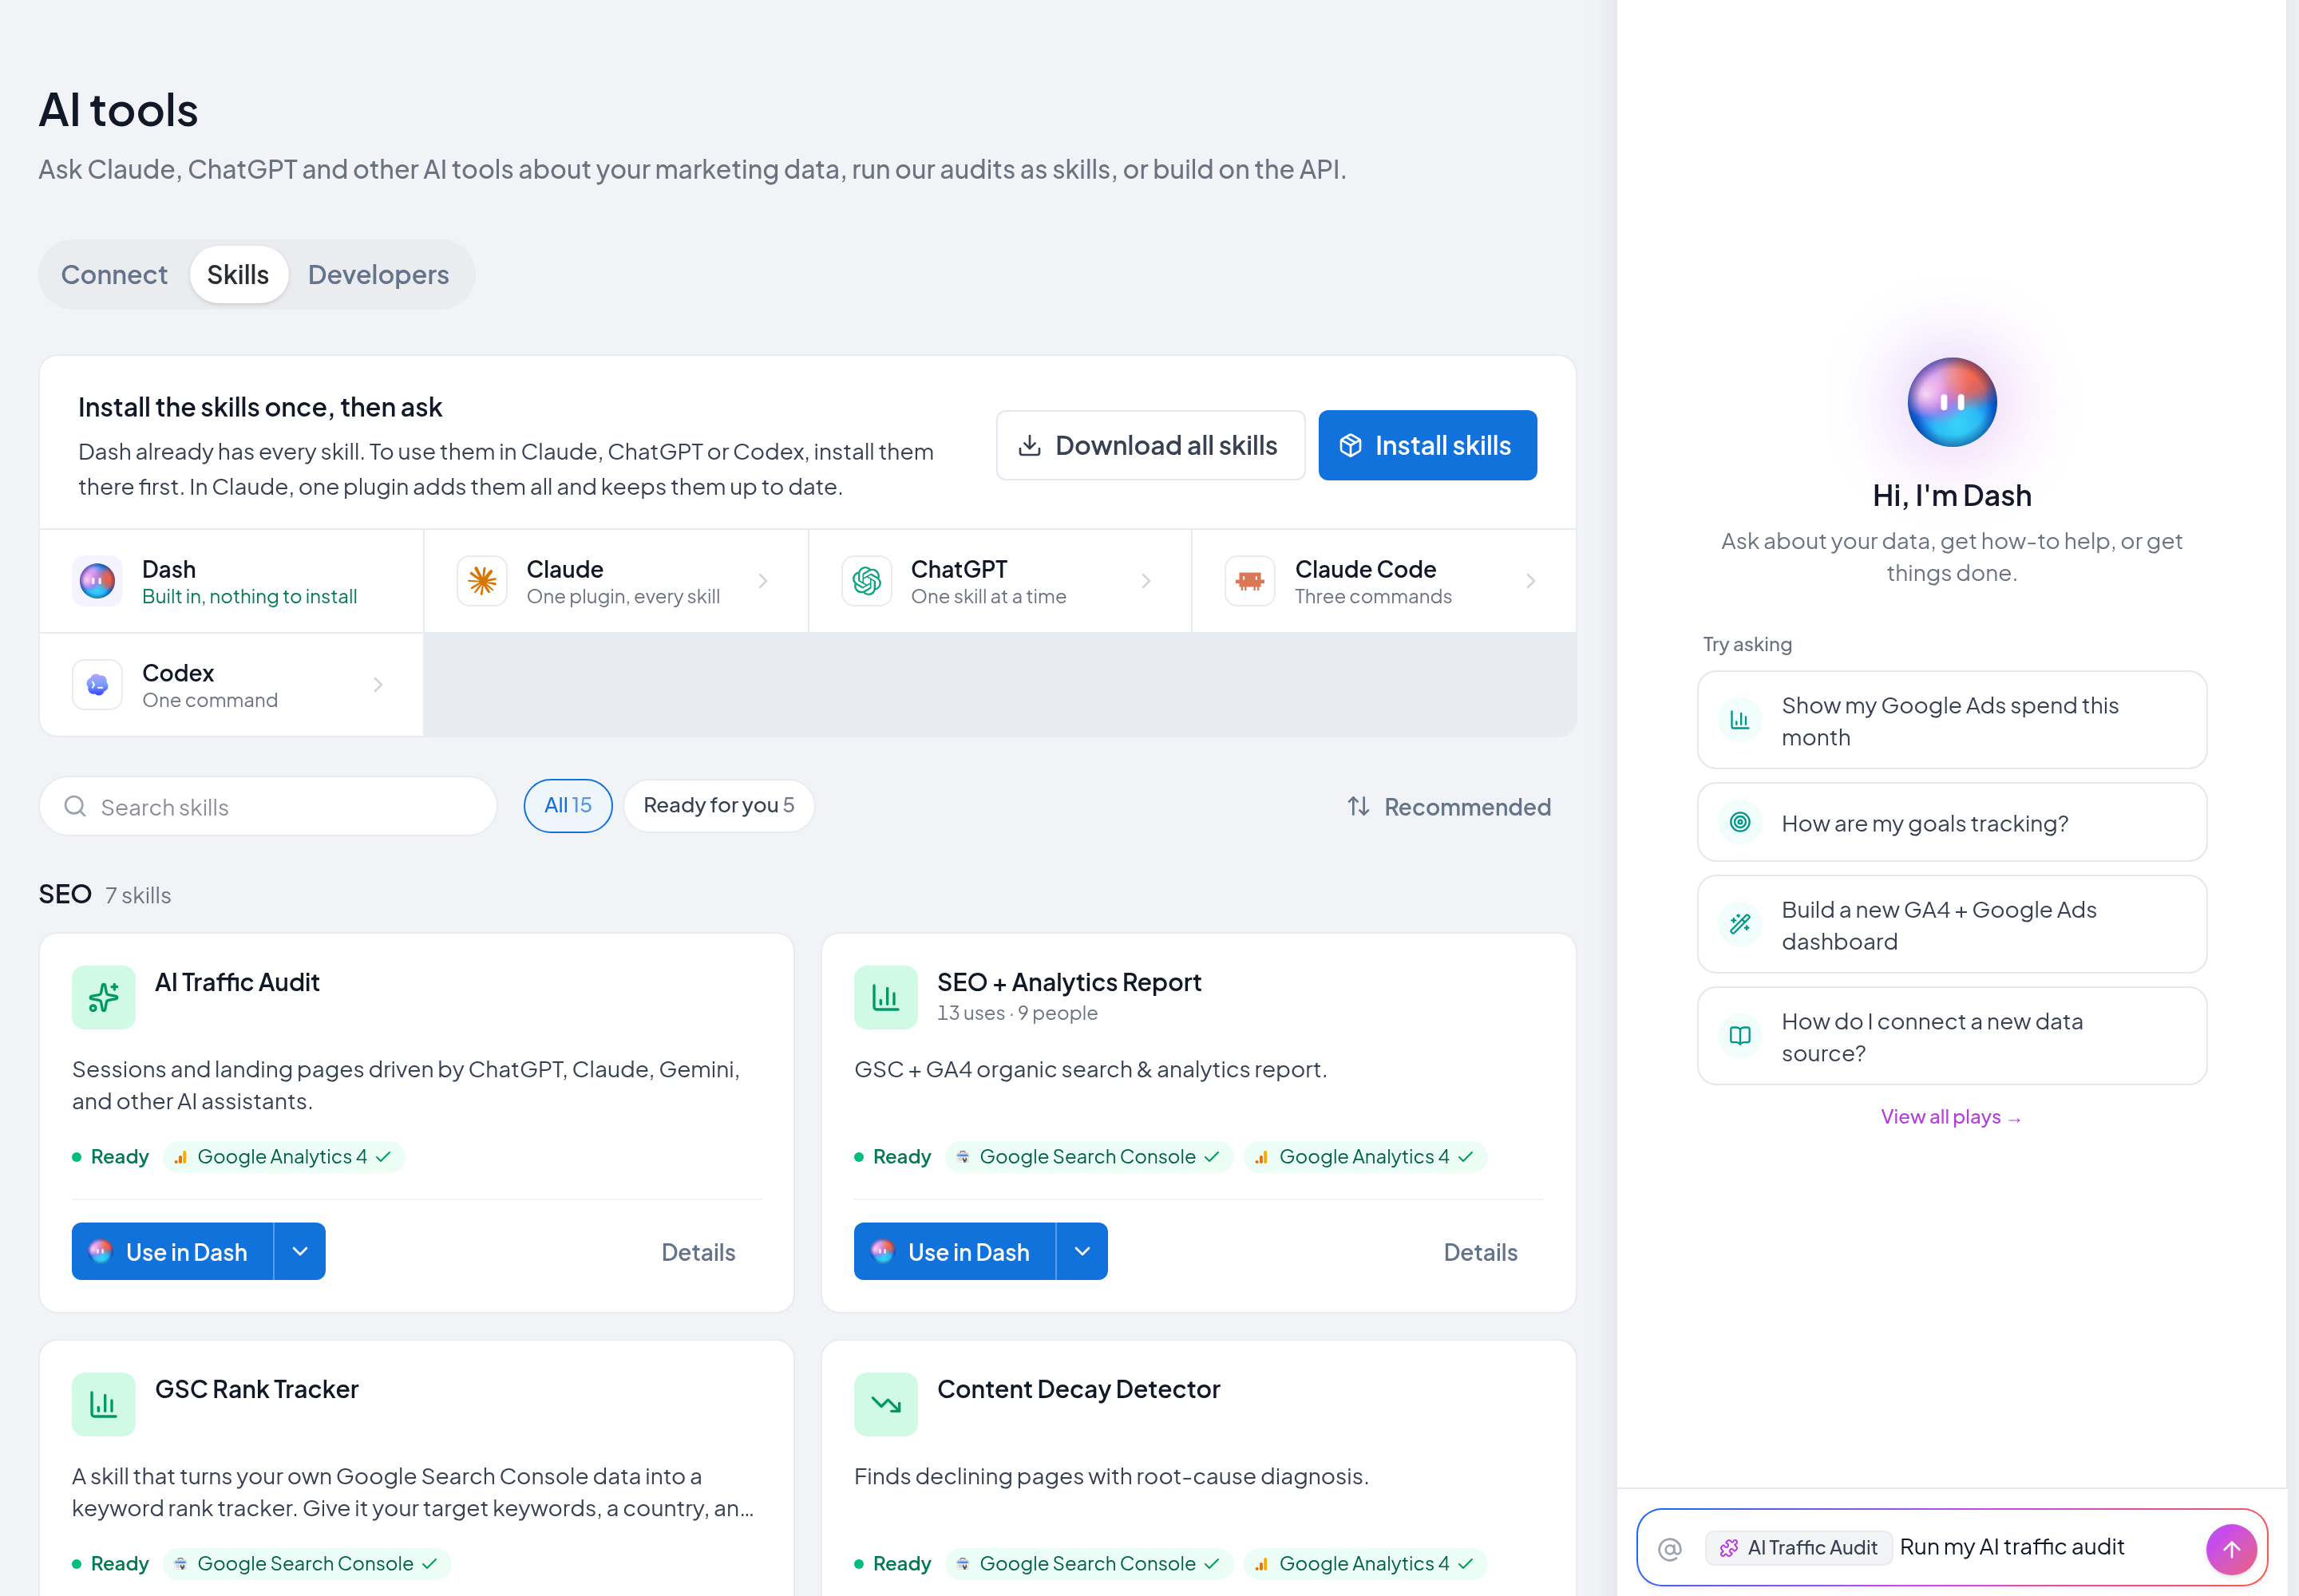The height and width of the screenshot is (1596, 2299).
Task: Click the Download all skills button
Action: (x=1150, y=445)
